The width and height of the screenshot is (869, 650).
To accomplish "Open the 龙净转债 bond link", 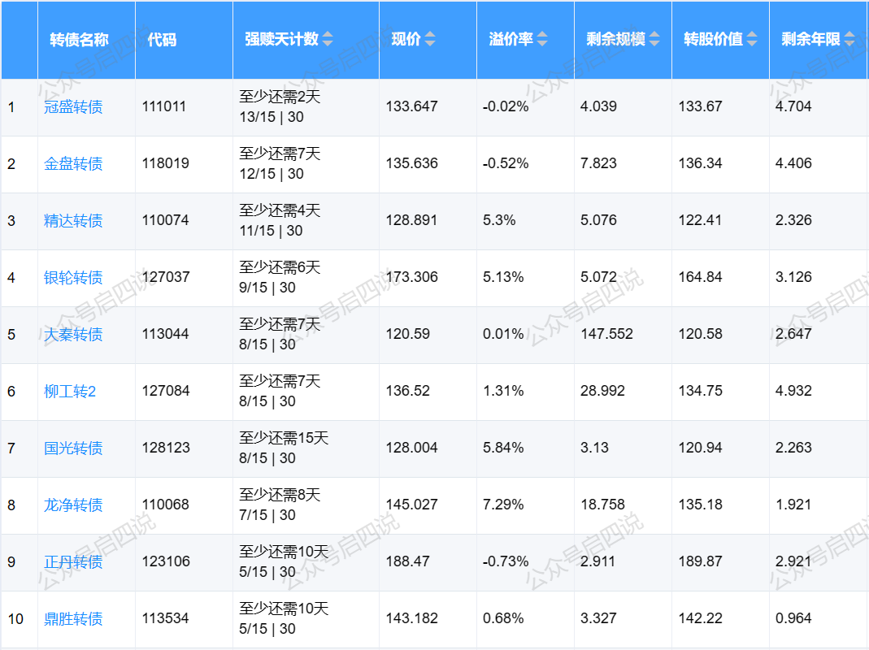I will pyautogui.click(x=73, y=505).
